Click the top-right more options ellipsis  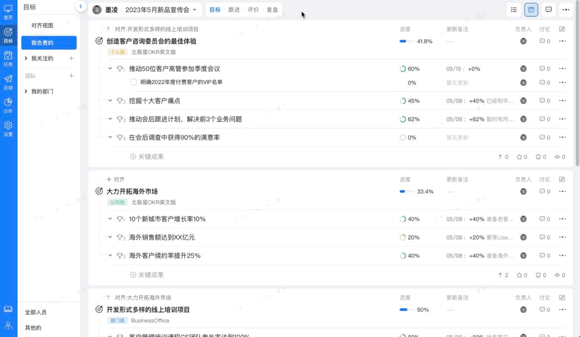pos(565,10)
